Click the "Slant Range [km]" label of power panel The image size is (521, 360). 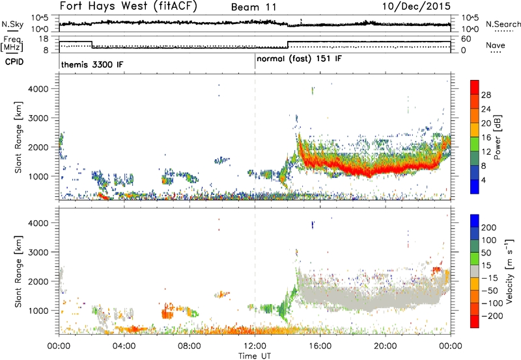tap(18, 137)
